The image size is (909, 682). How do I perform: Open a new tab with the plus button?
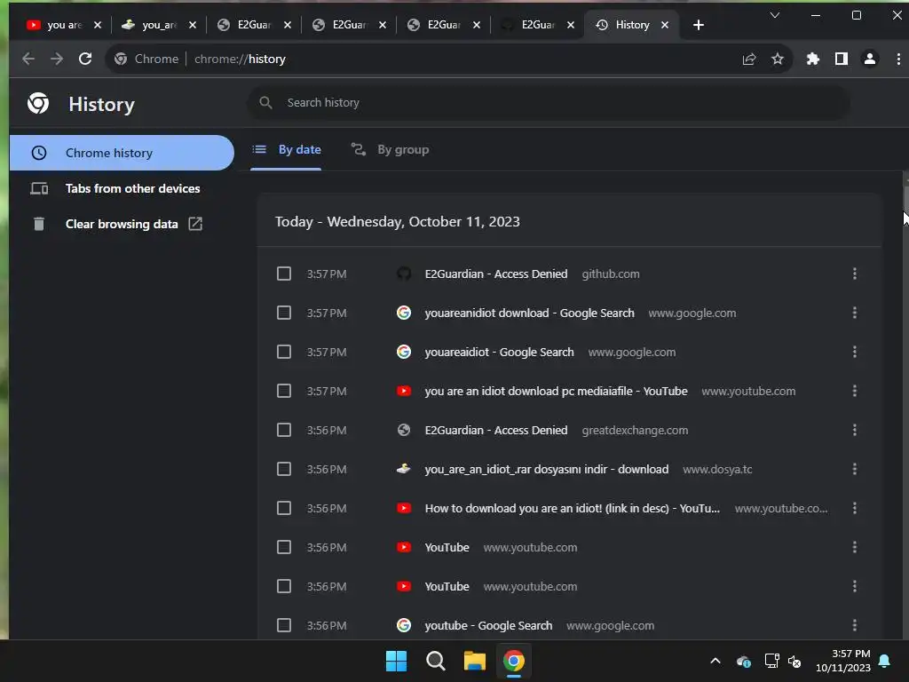click(698, 25)
